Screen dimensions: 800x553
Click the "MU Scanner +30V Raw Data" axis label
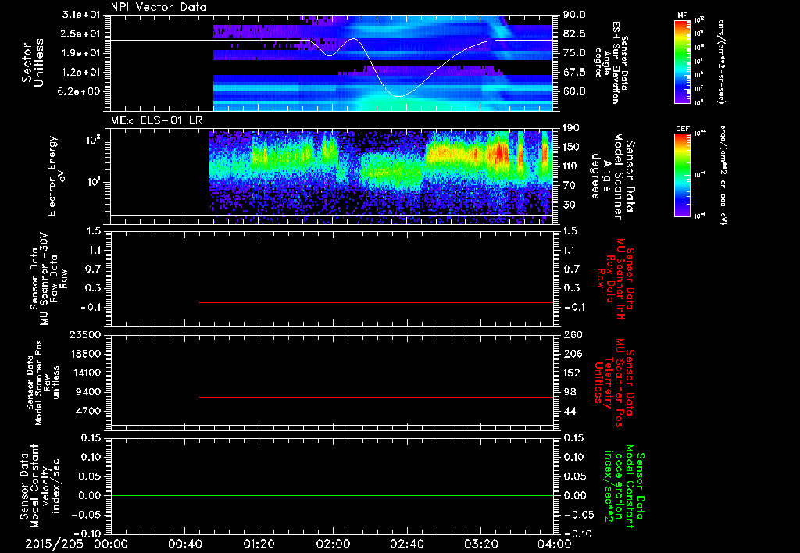point(48,279)
